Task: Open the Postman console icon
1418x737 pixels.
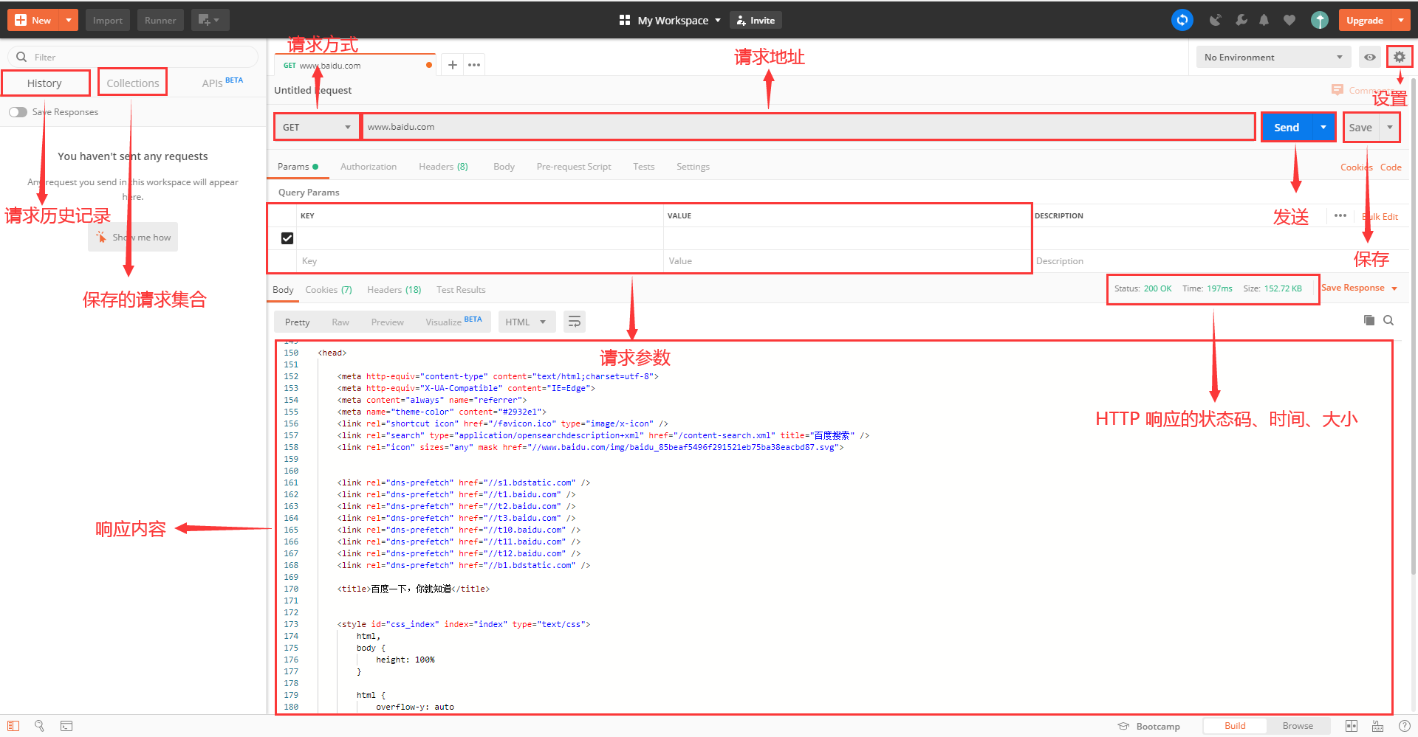Action: (x=66, y=726)
